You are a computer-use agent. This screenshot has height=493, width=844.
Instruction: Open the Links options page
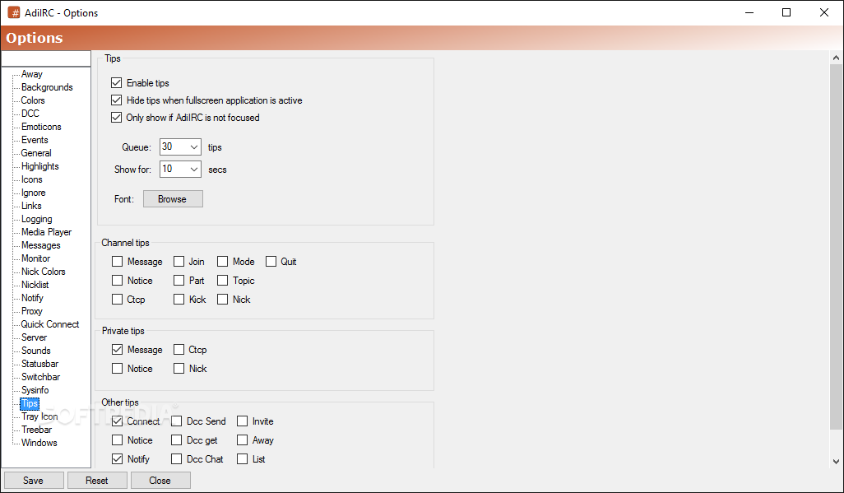click(31, 206)
